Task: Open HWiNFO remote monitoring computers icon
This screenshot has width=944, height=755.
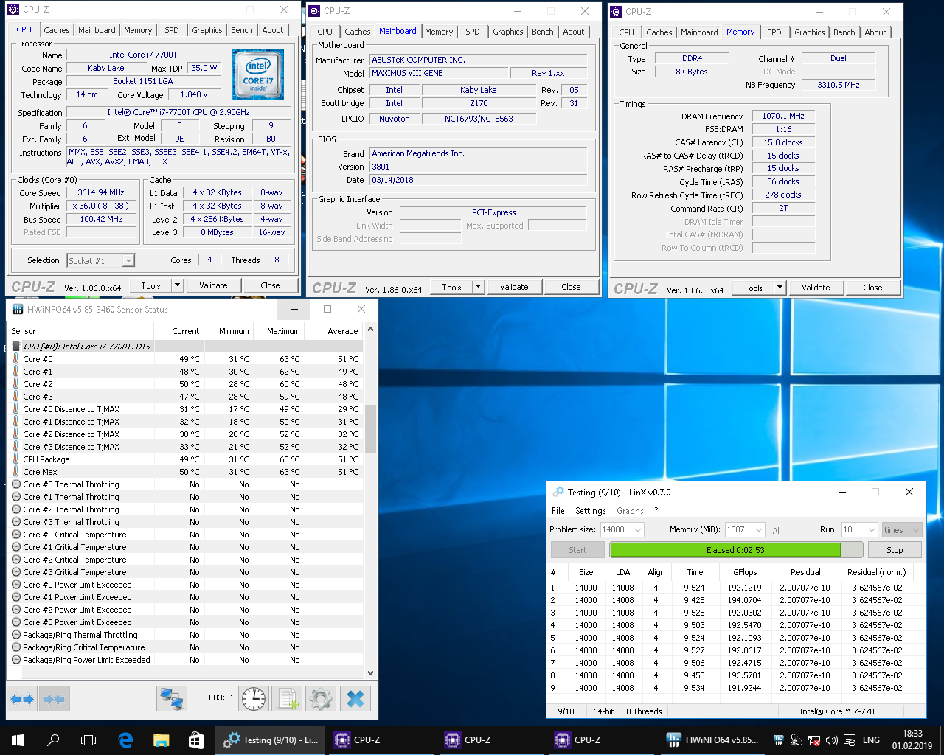Action: [171, 698]
